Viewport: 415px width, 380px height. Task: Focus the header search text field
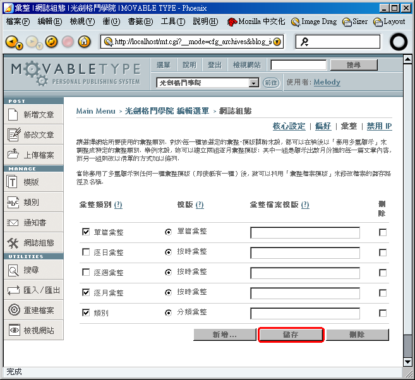pyautogui.click(x=299, y=65)
